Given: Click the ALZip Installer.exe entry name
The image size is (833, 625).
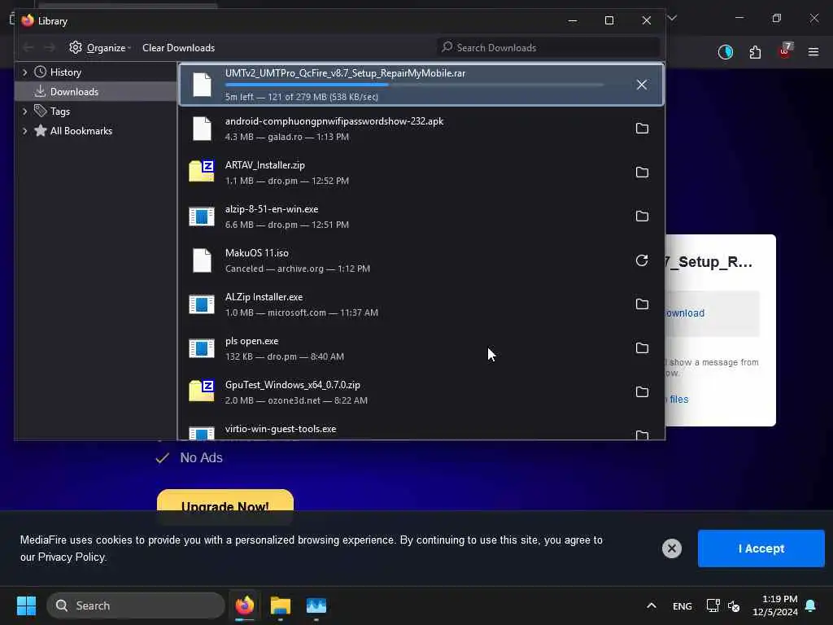Looking at the screenshot, I should click(264, 297).
